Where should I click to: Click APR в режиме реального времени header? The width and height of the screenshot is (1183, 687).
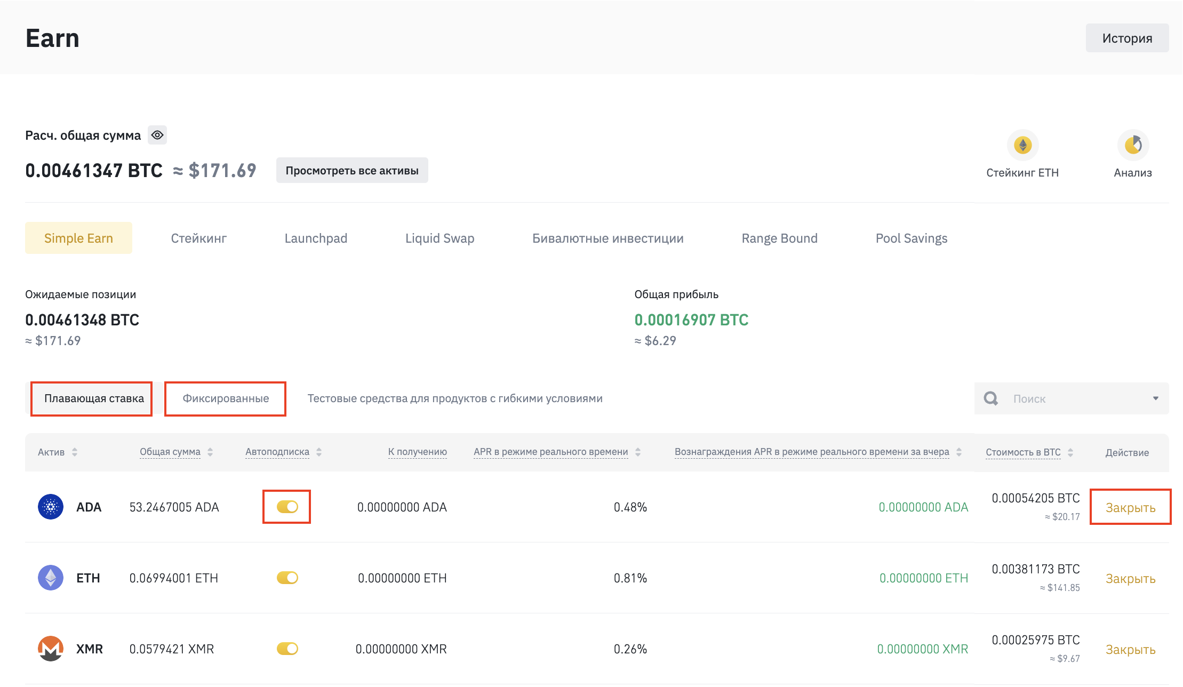coord(551,452)
